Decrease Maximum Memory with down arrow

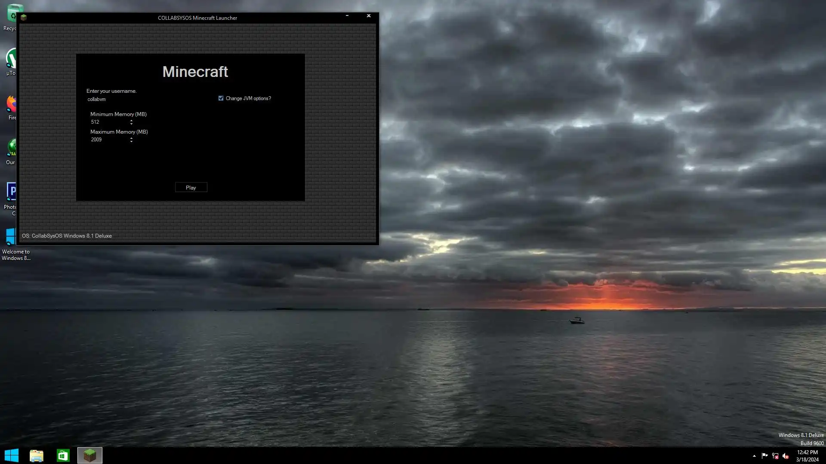131,141
